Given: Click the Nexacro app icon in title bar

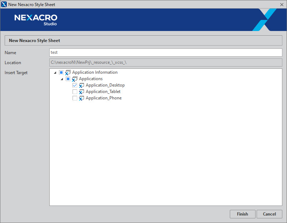Looking at the screenshot, I should coord(4,5).
